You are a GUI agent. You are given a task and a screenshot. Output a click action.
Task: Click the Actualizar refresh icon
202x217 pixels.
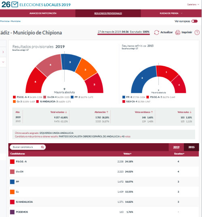pos(156,32)
